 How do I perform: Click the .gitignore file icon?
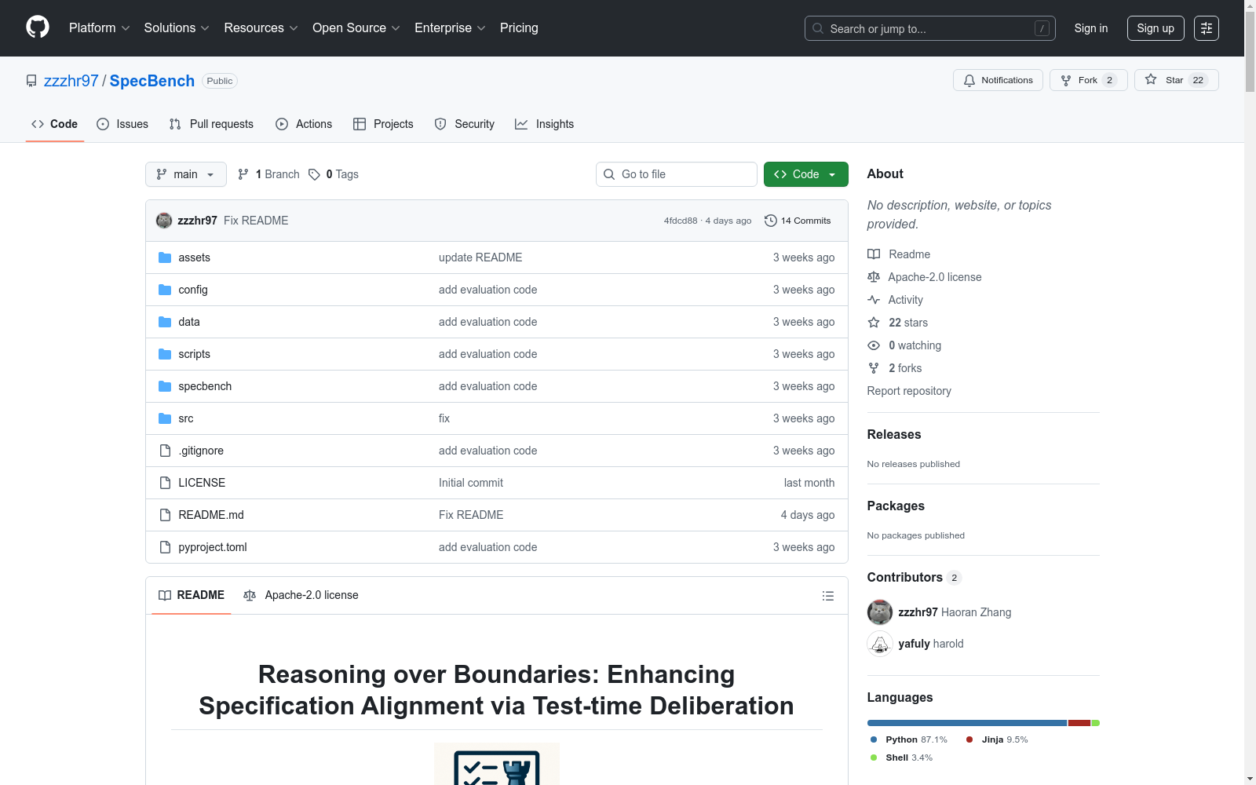tap(165, 451)
